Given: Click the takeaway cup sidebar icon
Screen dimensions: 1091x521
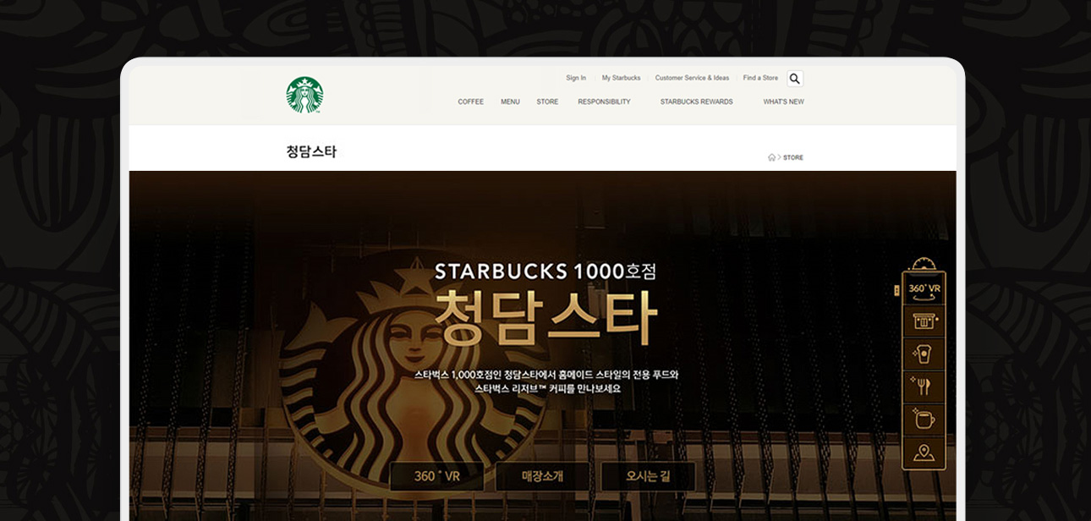Looking at the screenshot, I should point(924,354).
